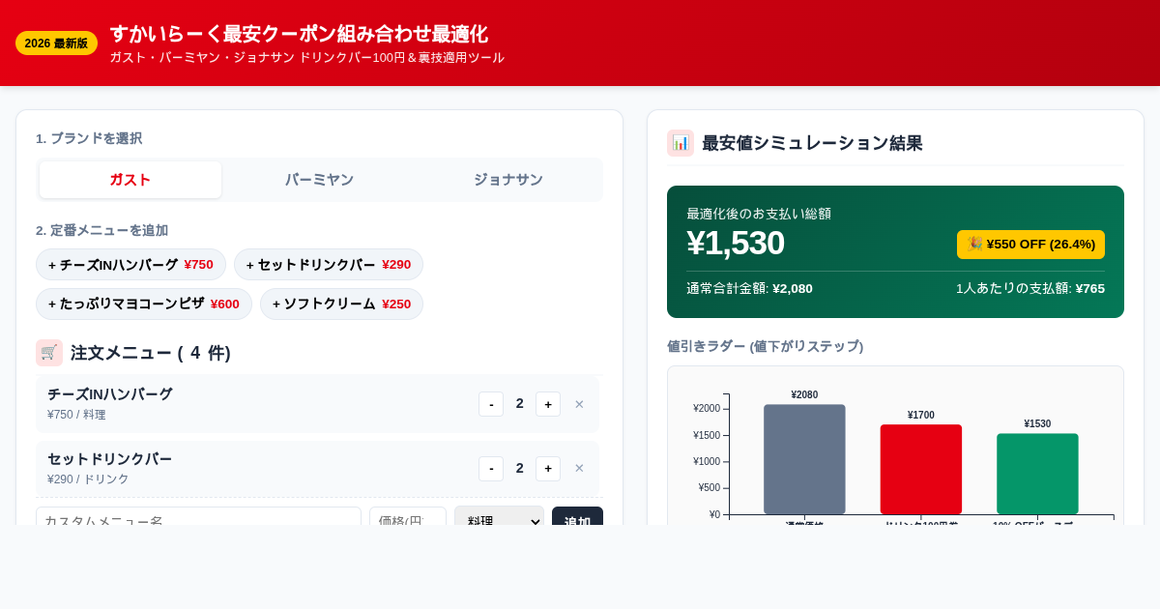Click the 2026 最新版 badge
Screen dimensions: 1160x609
coord(56,43)
